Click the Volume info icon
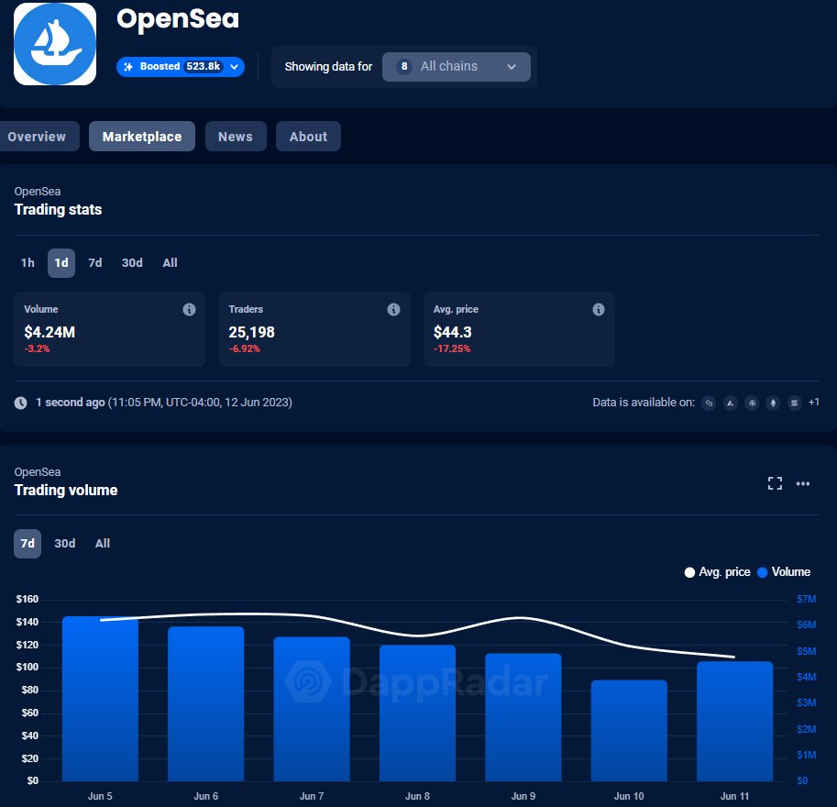This screenshot has width=837, height=807. pyautogui.click(x=189, y=309)
